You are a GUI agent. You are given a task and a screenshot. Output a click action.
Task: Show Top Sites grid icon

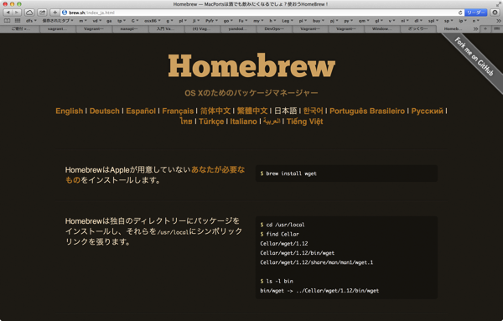tap(18, 20)
